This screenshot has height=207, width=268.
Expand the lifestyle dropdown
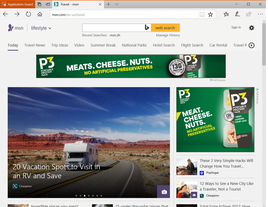pyautogui.click(x=41, y=28)
